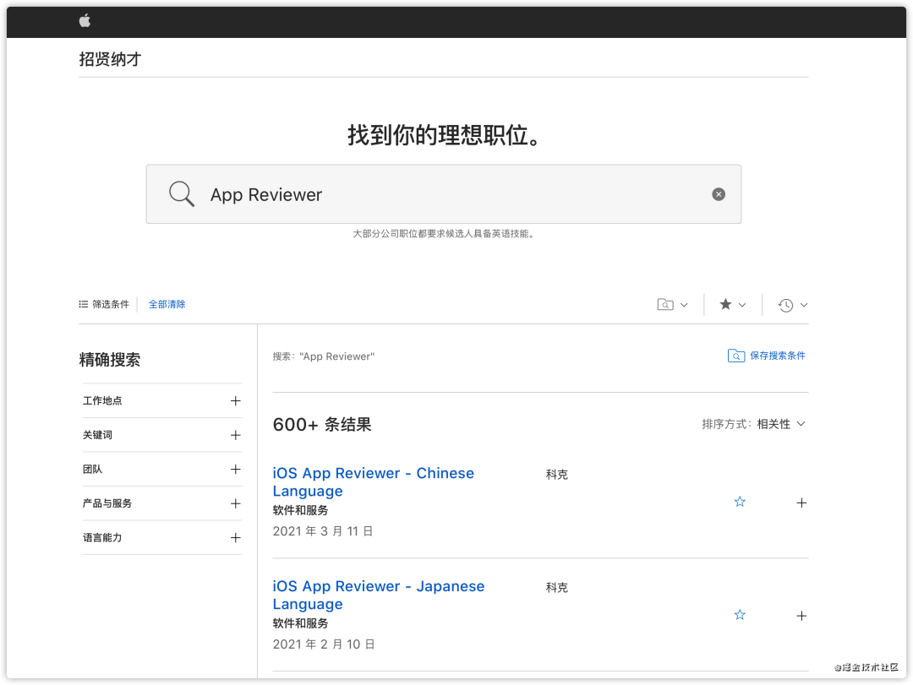Image resolution: width=913 pixels, height=685 pixels.
Task: Expand details for Japanese Language job plus
Action: [x=801, y=616]
